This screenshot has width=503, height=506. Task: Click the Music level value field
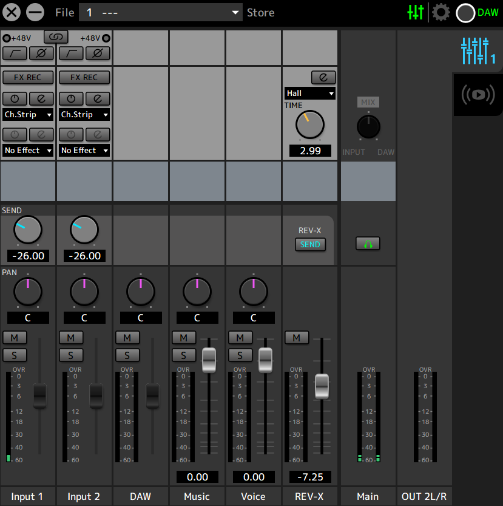(197, 477)
